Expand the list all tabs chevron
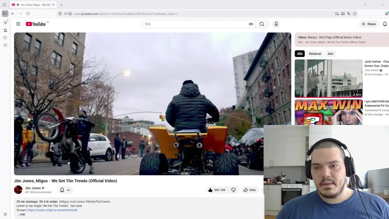 click(x=365, y=5)
